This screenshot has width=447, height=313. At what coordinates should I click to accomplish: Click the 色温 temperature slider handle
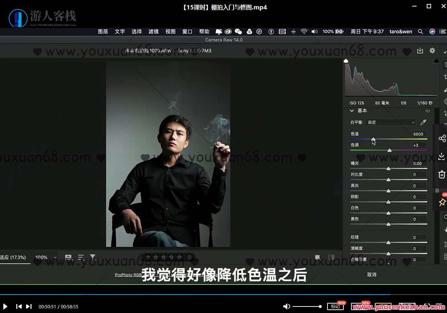(373, 139)
